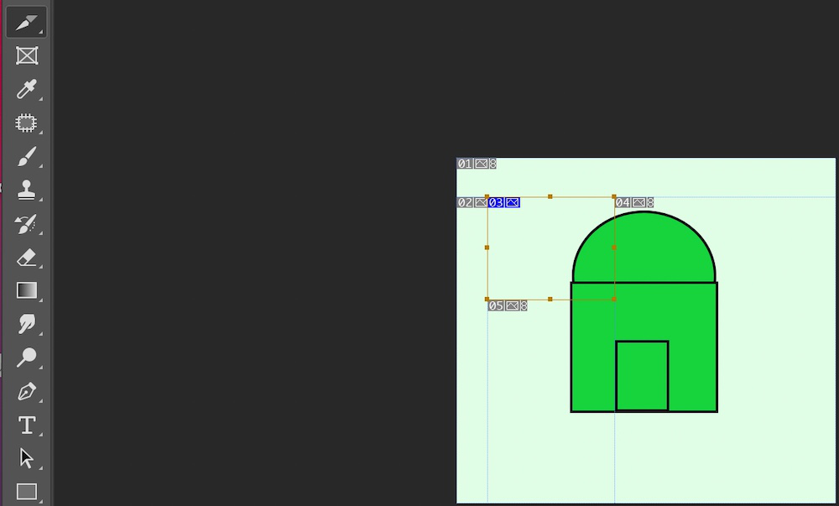
Task: Select the Brush tool
Action: [x=26, y=157]
